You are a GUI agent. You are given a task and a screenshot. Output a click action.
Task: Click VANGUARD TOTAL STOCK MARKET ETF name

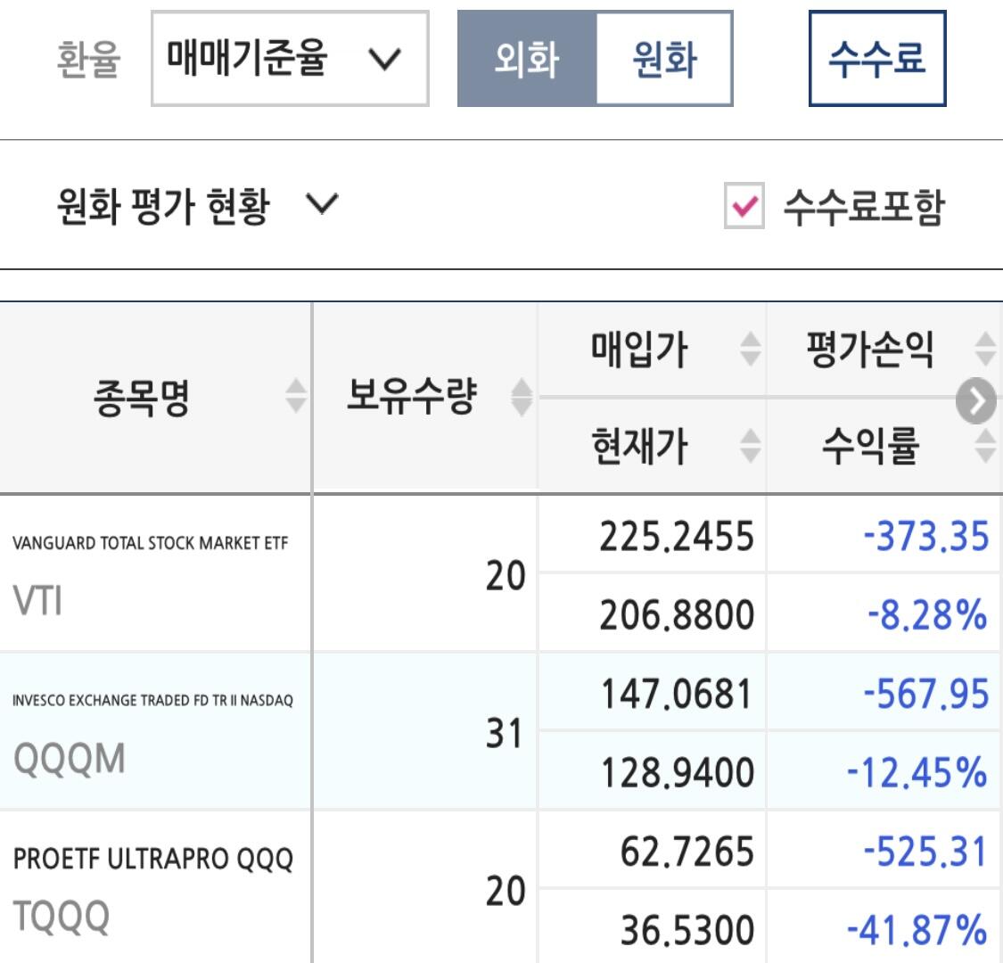tap(151, 543)
